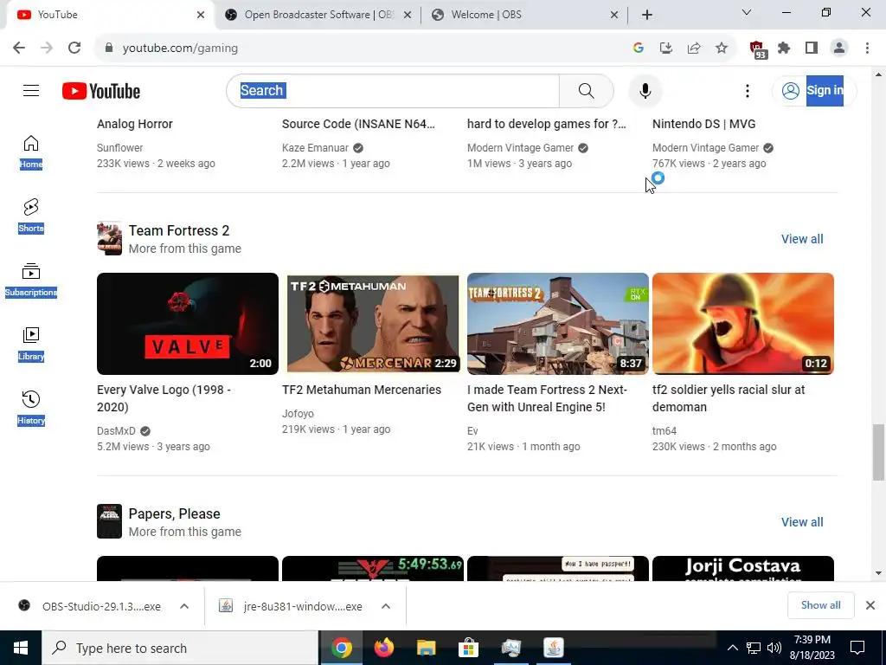886x665 pixels.
Task: Click the volume icon in system tray
Action: (x=774, y=648)
